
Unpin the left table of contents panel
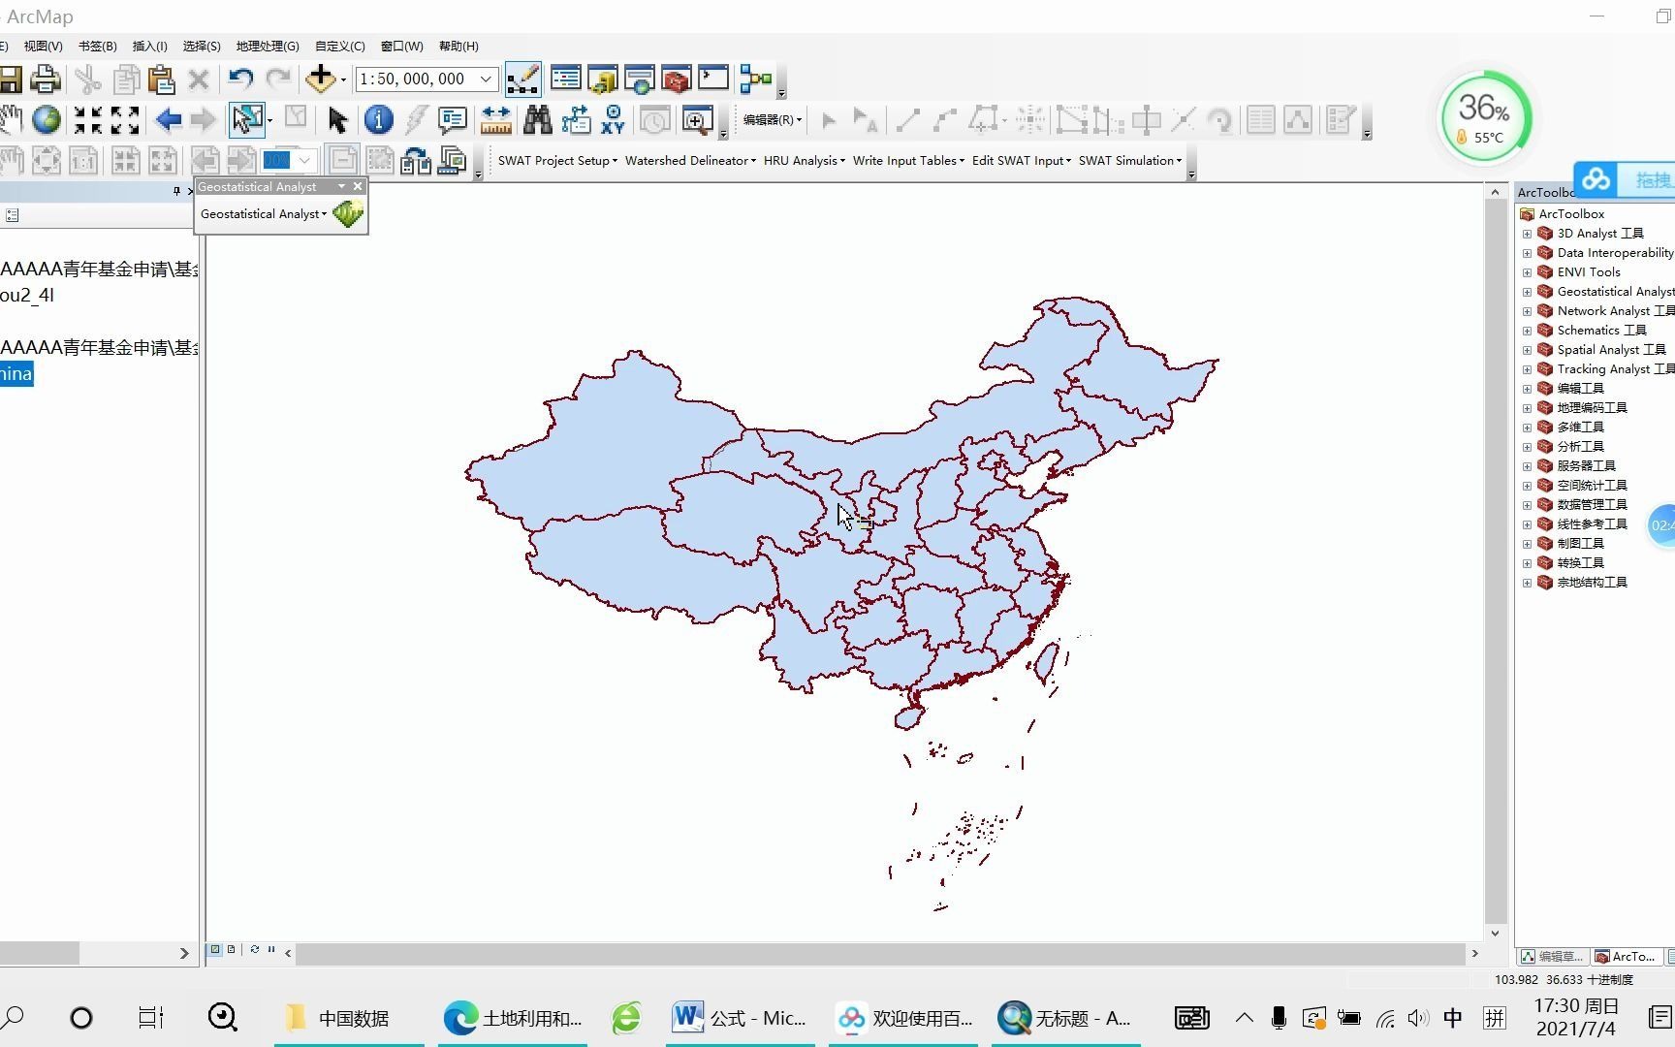click(176, 191)
